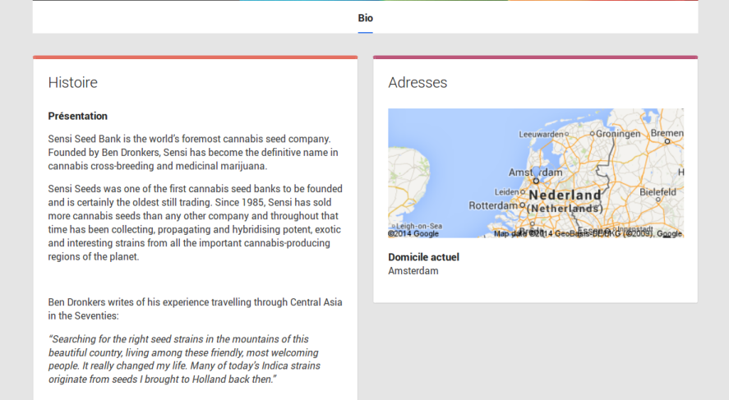Screen dimensions: 729x400
Task: Click the paragraph starting Sensi Seed Bank
Action: click(193, 152)
